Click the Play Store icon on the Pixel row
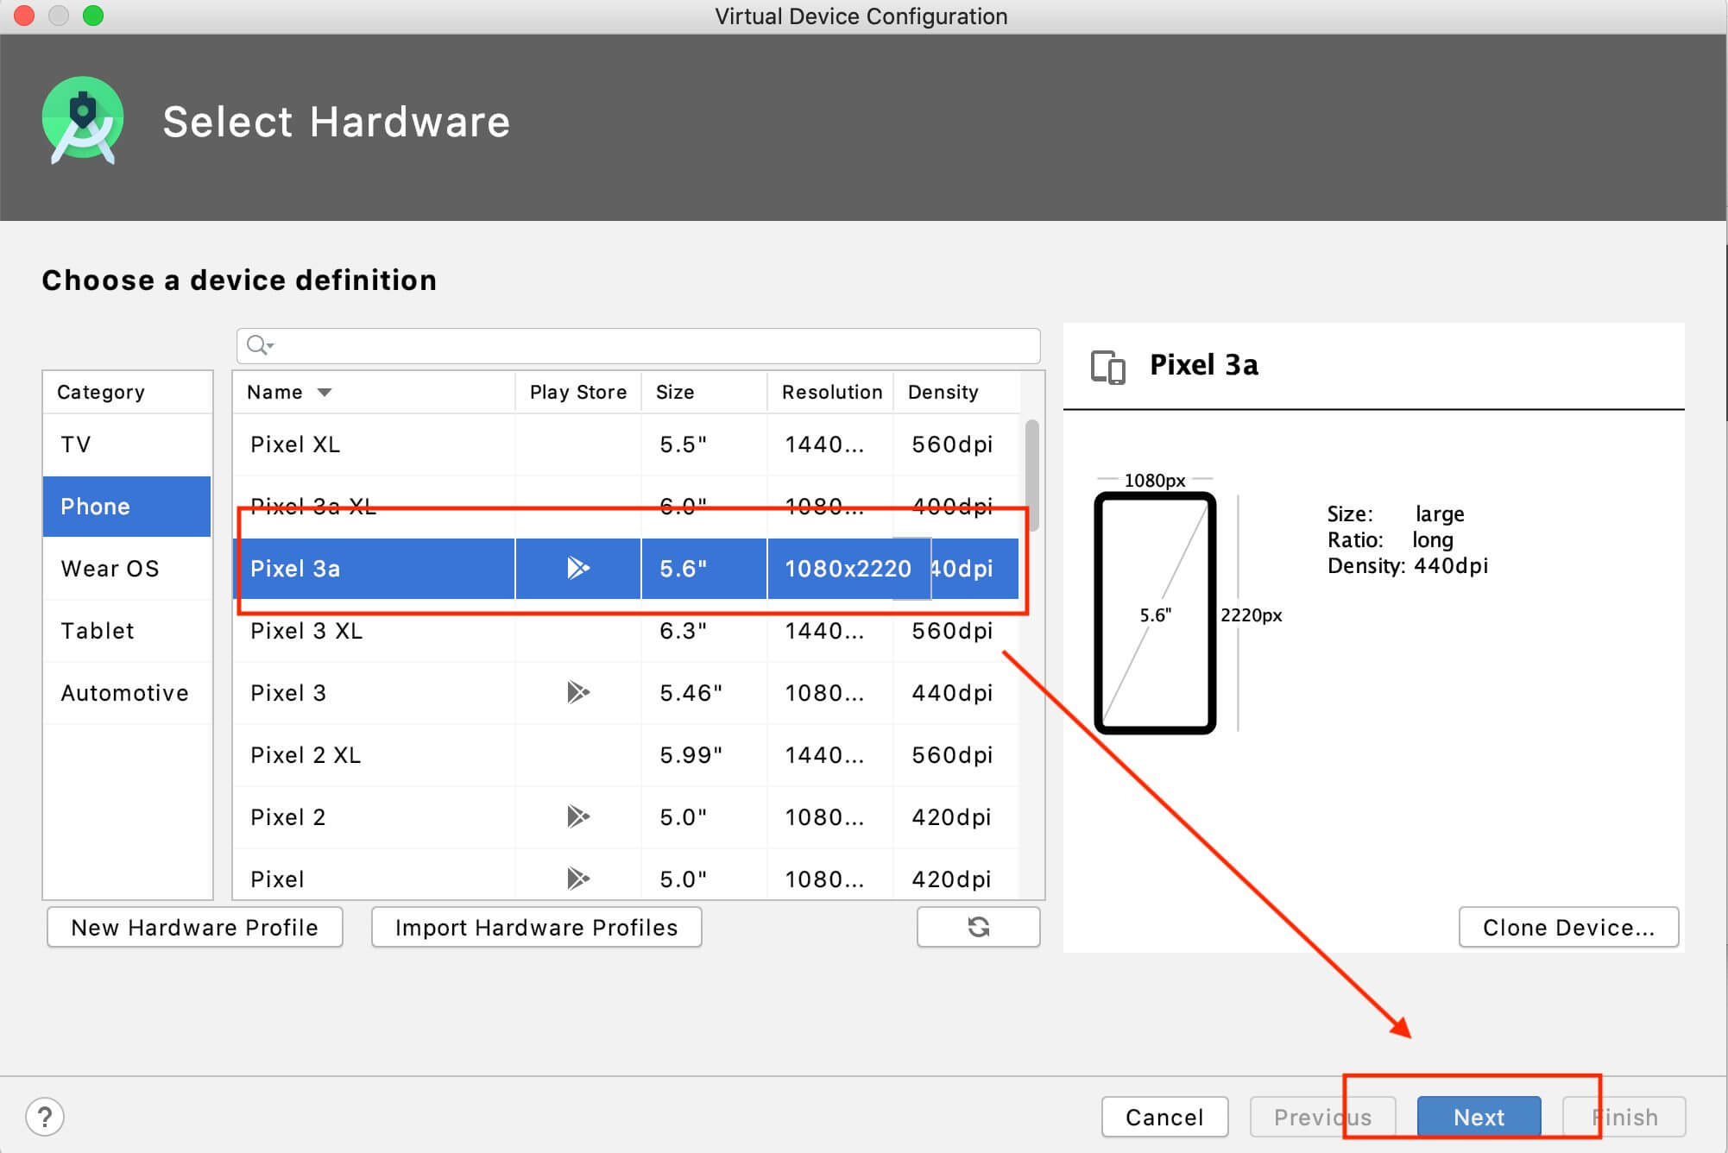1728x1153 pixels. coord(577,879)
